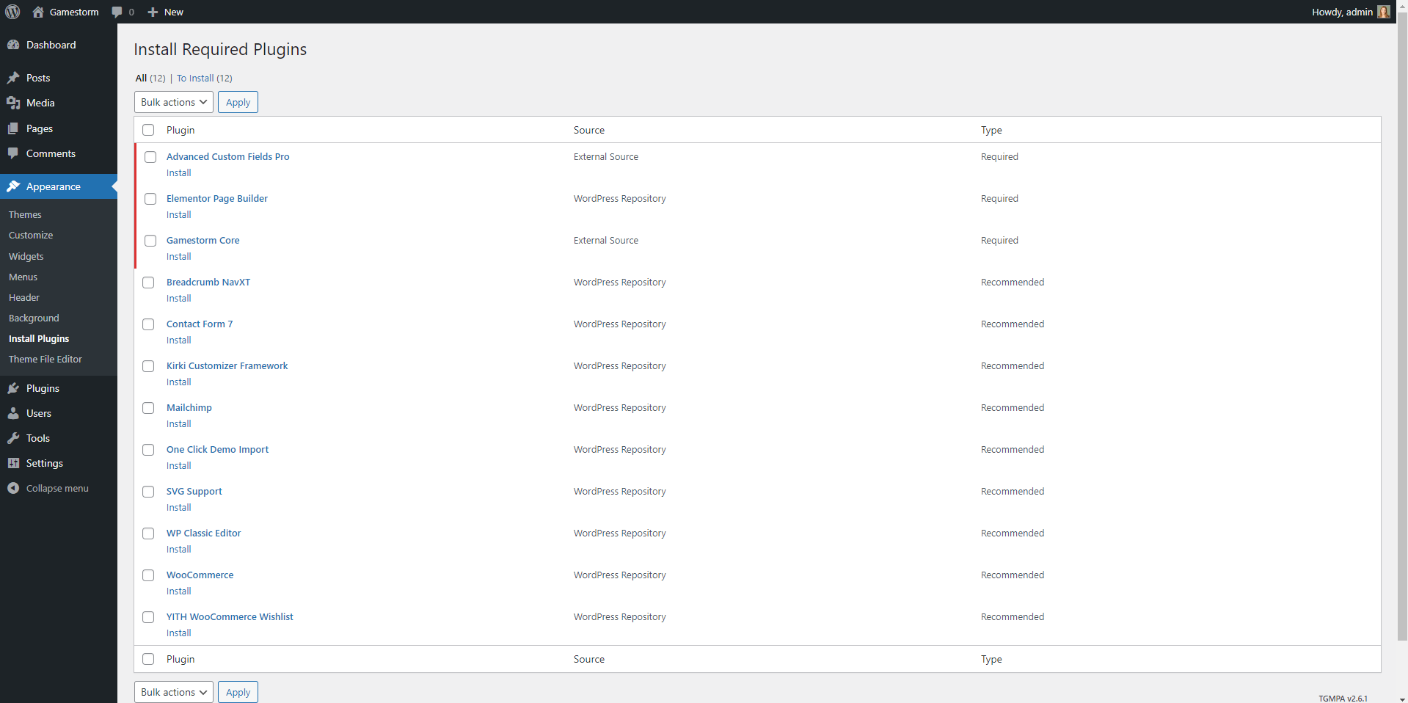Screen dimensions: 1408x703
Task: Open the Gamestorm site home icon
Action: 38,12
